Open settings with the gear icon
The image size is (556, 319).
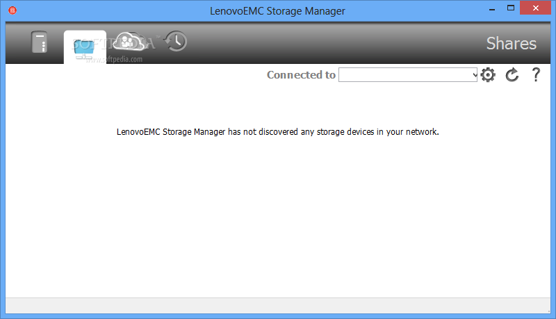(488, 75)
